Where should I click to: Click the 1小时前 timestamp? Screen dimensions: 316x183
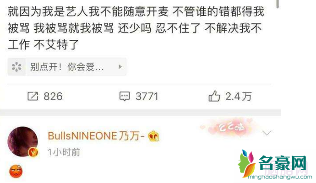64,152
